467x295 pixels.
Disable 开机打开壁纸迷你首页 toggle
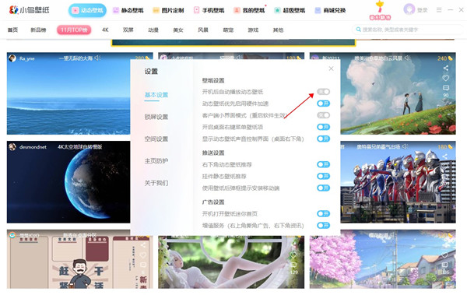[x=323, y=213]
